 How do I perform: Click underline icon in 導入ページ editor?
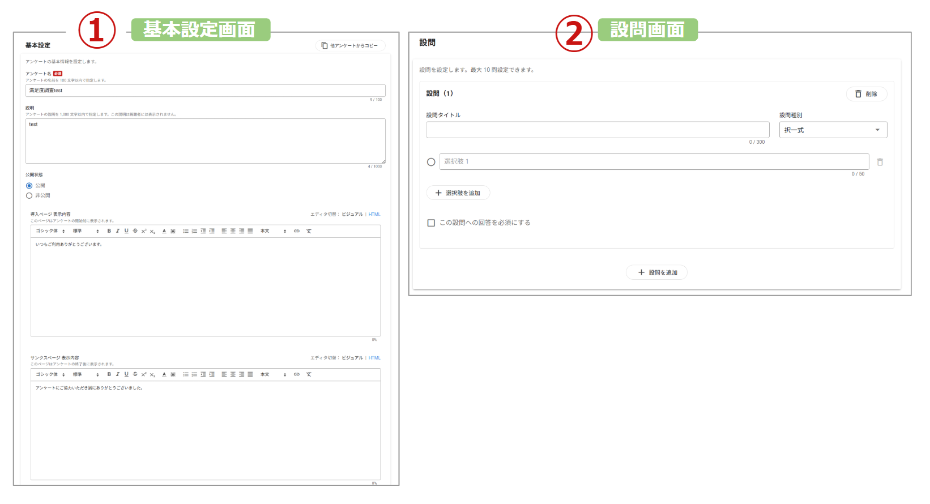pos(126,231)
